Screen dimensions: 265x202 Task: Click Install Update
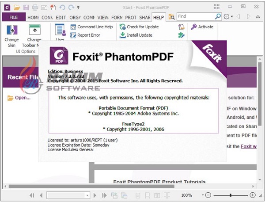point(136,35)
